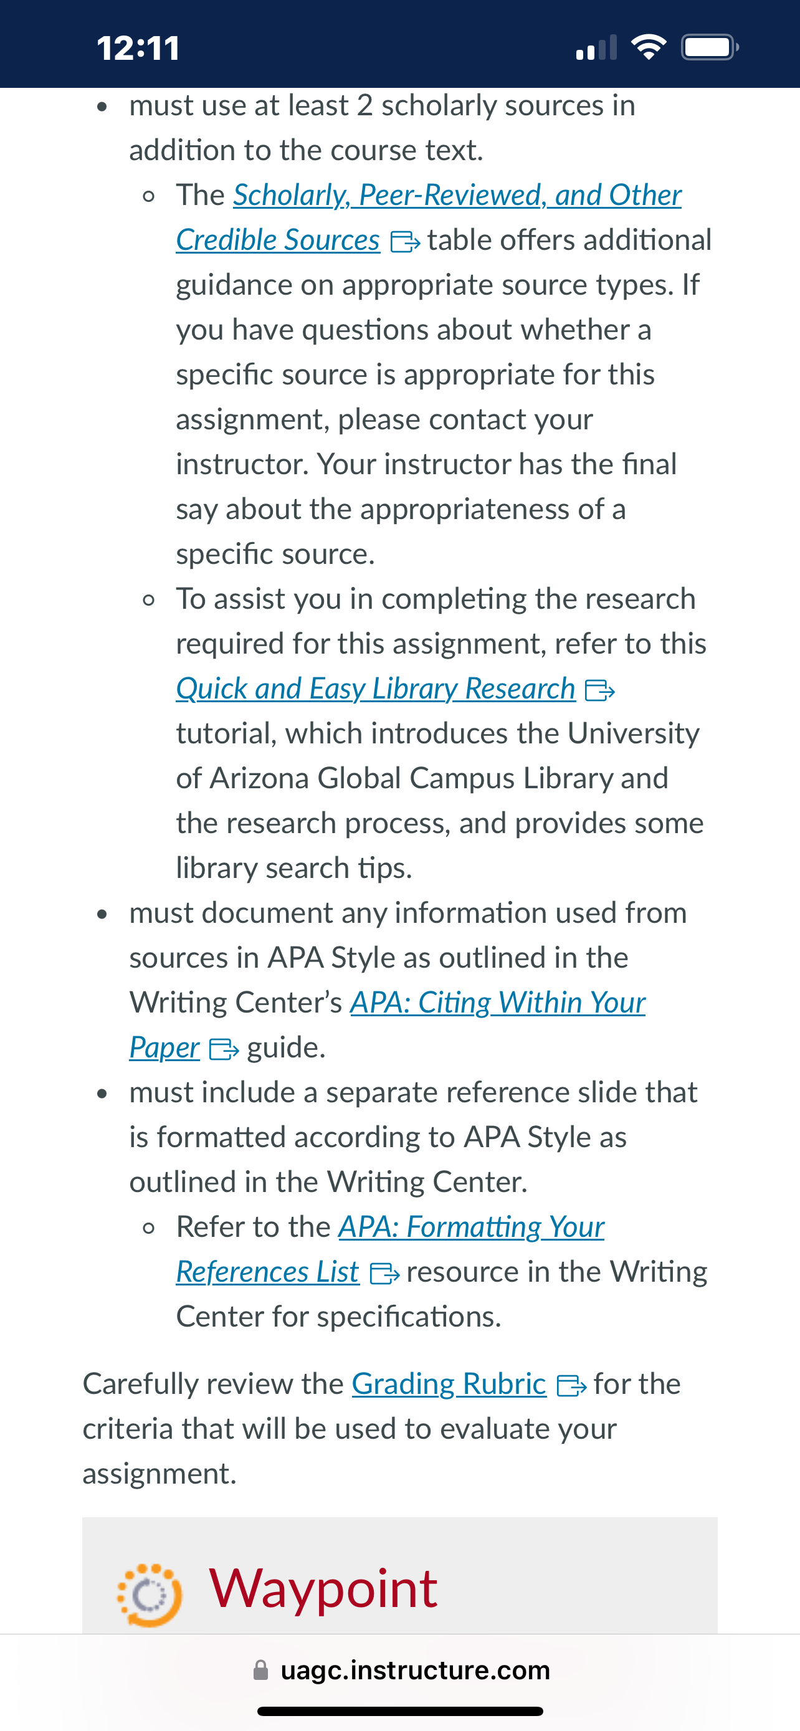Viewport: 800px width, 1731px height.
Task: Open the Grading Rubric link
Action: (449, 1385)
